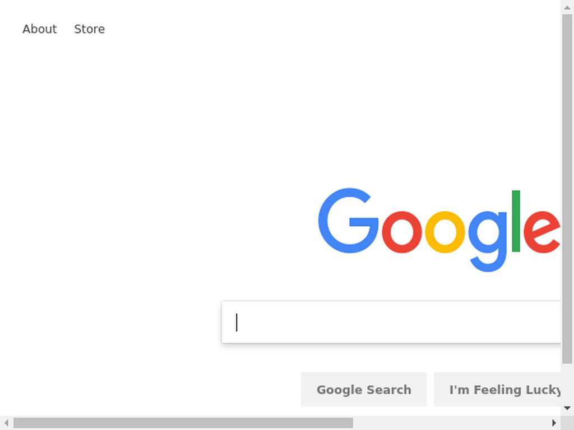Click the horizontal scrollbar left arrow
This screenshot has height=430, width=574.
6,423
